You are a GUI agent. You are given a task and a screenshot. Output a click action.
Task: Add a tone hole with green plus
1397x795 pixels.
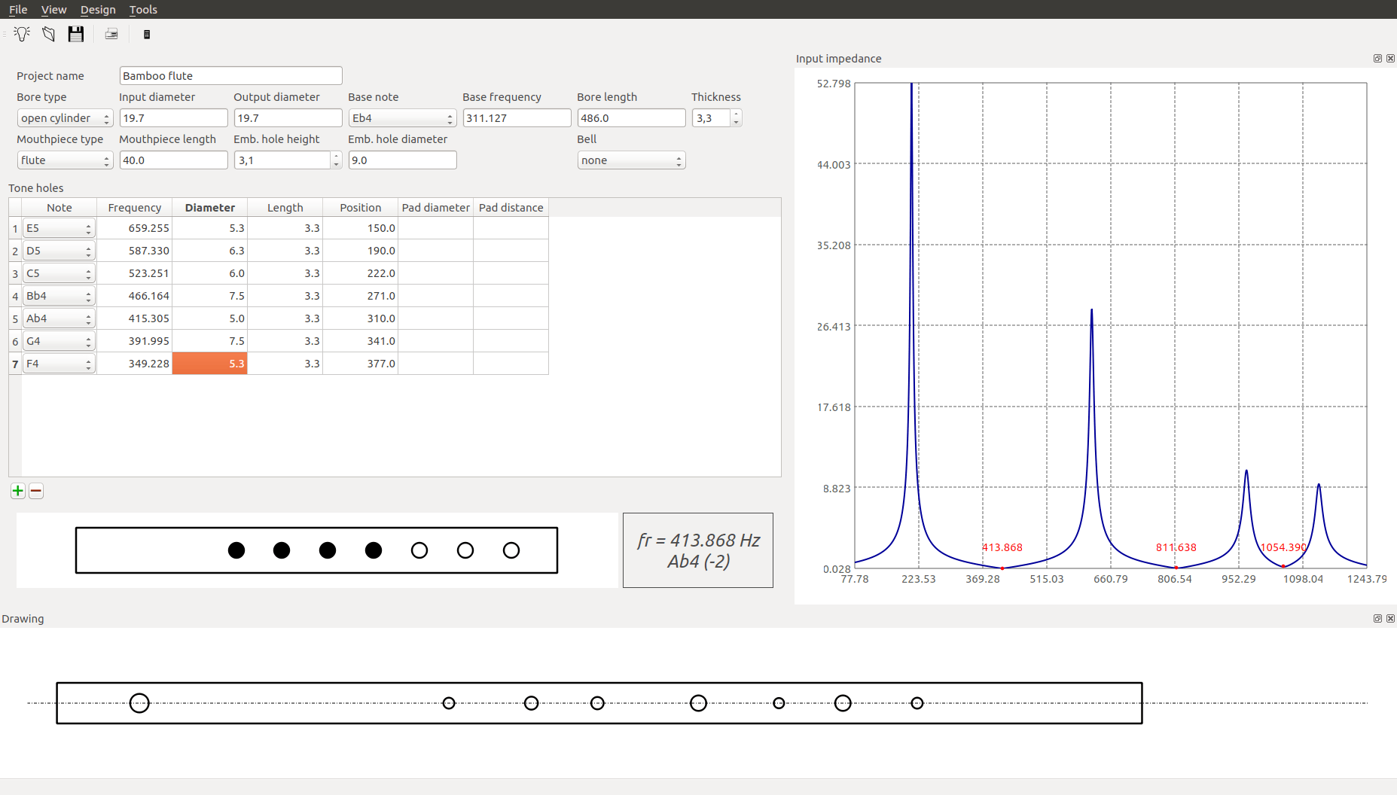[x=18, y=491]
